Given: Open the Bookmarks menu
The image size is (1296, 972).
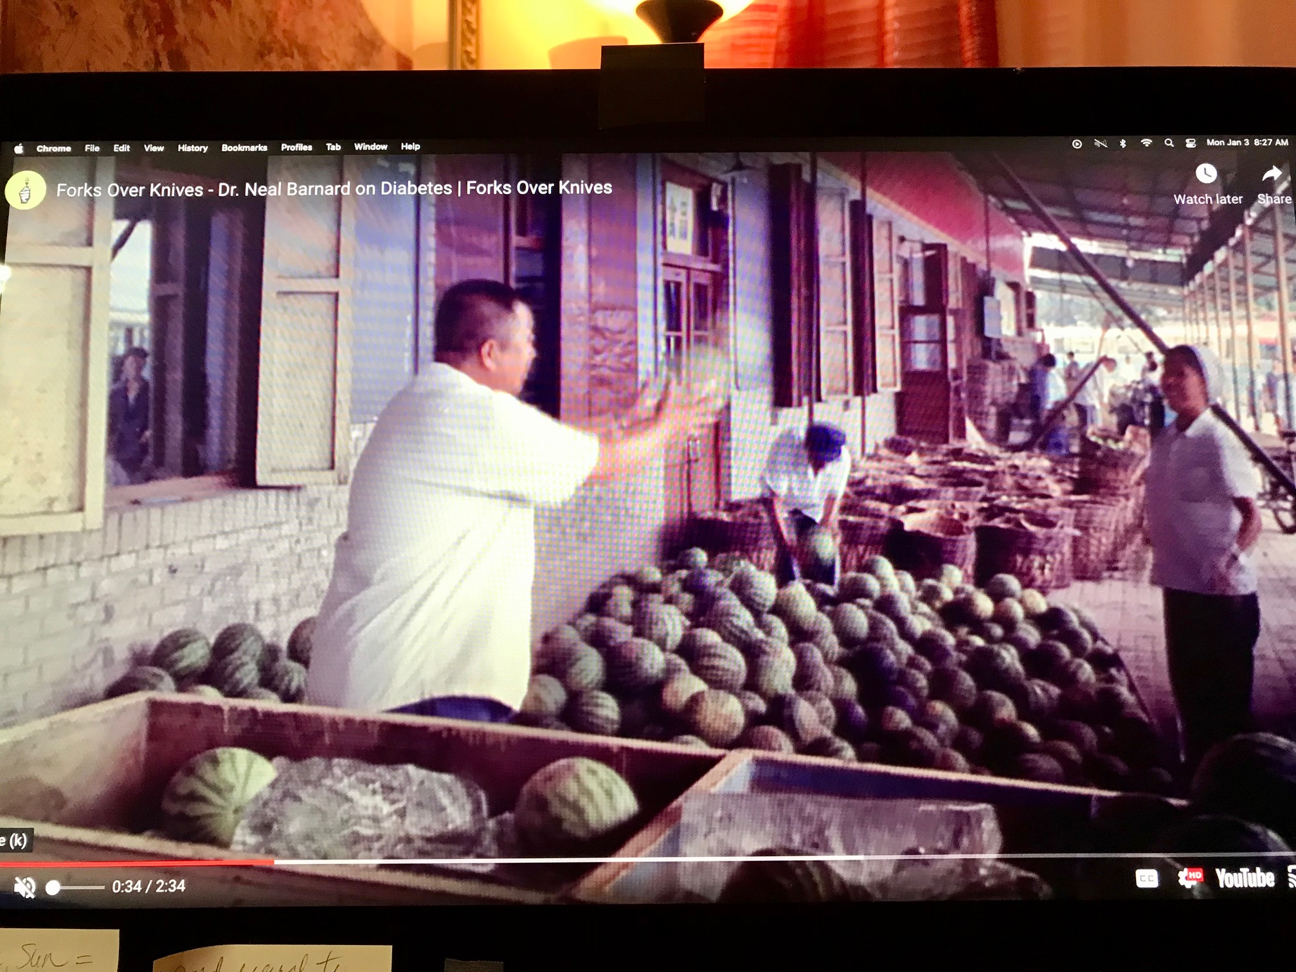Looking at the screenshot, I should 244,148.
